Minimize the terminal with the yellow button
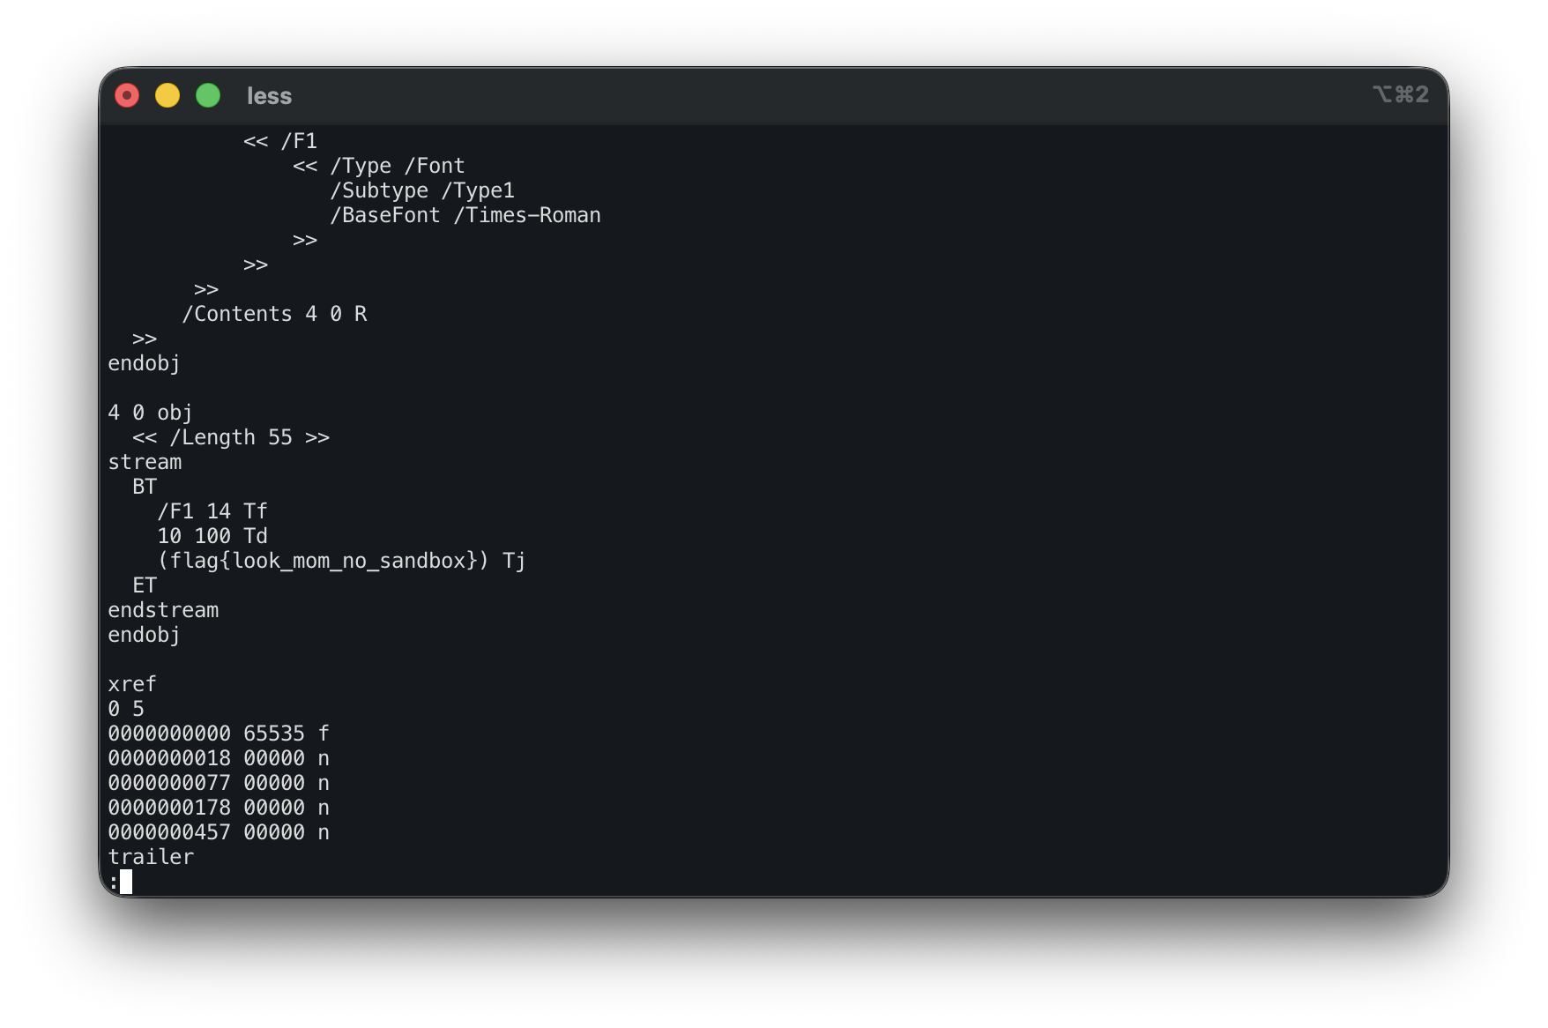1548x1028 pixels. tap(167, 95)
